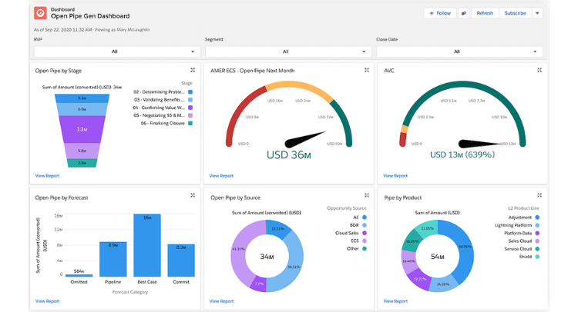The width and height of the screenshot is (578, 312).
Task: Expand the AMER ECS Open Pipe Next Month widget
Action: click(x=366, y=70)
